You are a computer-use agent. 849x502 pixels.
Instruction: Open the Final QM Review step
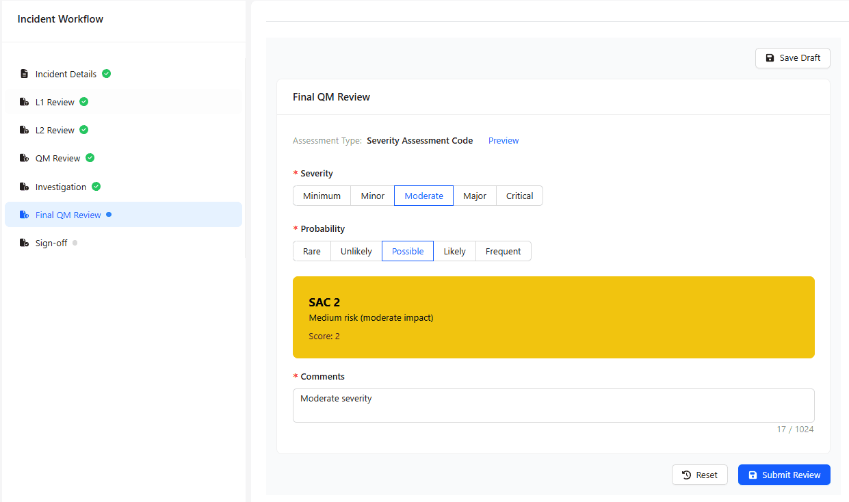pos(68,215)
